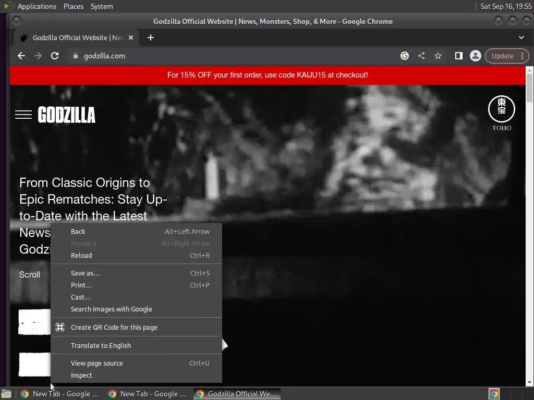534x400 pixels.
Task: Expand the tab search chevron
Action: pos(521,37)
